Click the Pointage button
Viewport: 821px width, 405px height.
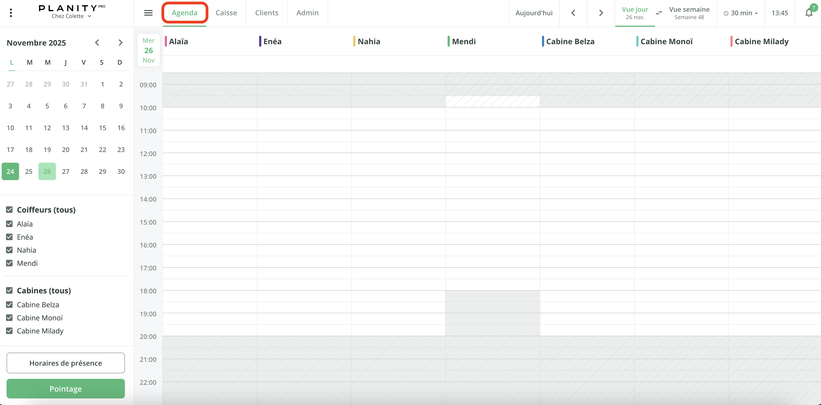coord(66,388)
